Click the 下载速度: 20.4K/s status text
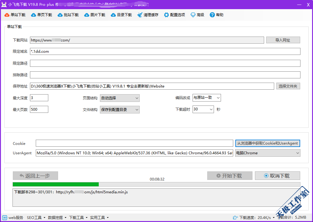This screenshot has width=313, height=222. [x=255, y=218]
